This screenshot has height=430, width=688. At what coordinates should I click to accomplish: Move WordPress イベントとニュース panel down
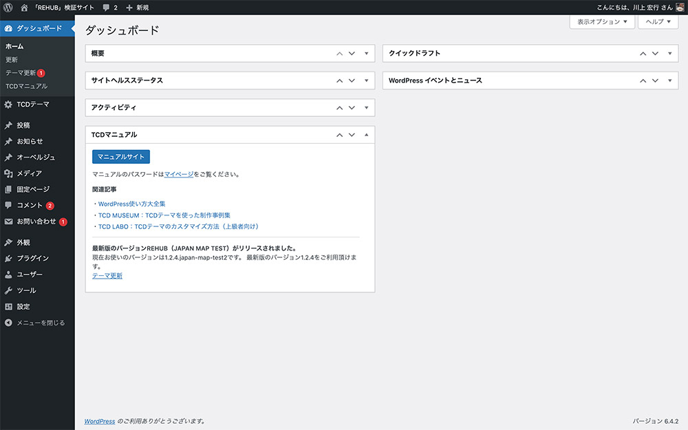click(655, 80)
